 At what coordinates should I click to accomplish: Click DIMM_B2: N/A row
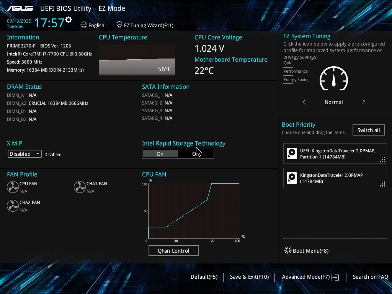pos(22,119)
